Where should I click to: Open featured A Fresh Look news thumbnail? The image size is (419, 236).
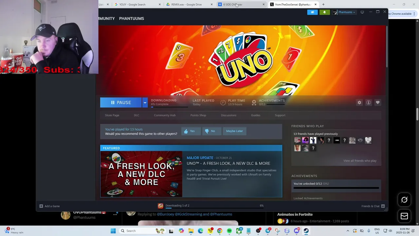[x=141, y=174]
